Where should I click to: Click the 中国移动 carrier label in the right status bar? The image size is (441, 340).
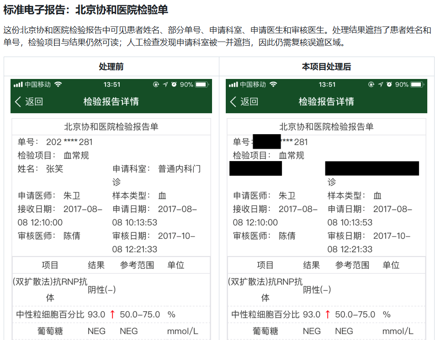point(253,84)
